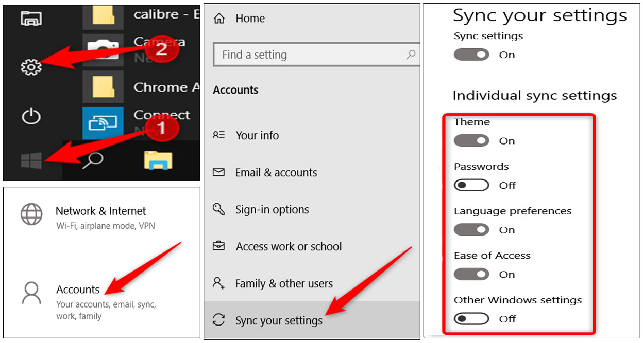643x343 pixels.
Task: Enable Other Windows settings sync
Action: [x=471, y=319]
